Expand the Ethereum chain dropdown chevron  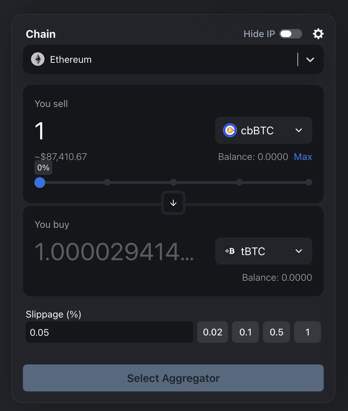pyautogui.click(x=310, y=60)
